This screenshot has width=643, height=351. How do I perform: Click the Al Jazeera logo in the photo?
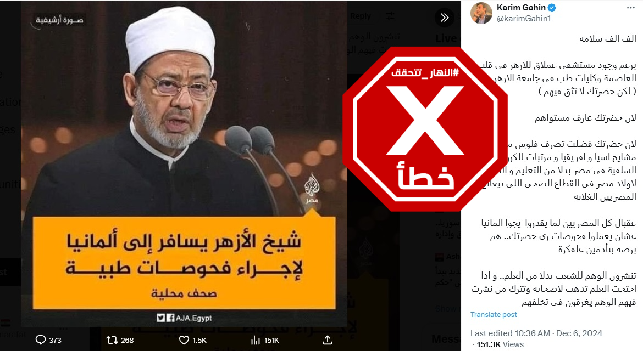click(x=312, y=188)
